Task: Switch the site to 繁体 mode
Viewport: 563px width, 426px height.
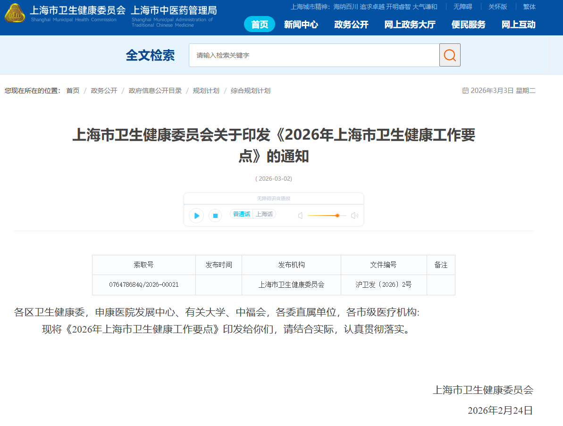Action: tap(529, 7)
